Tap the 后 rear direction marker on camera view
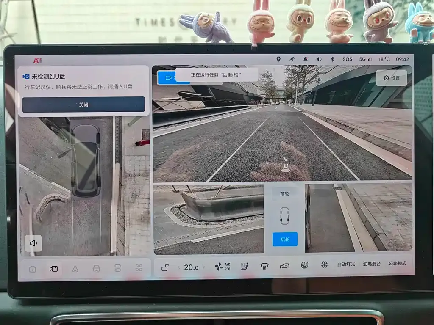The height and width of the screenshot is (325, 434). pos(286,164)
